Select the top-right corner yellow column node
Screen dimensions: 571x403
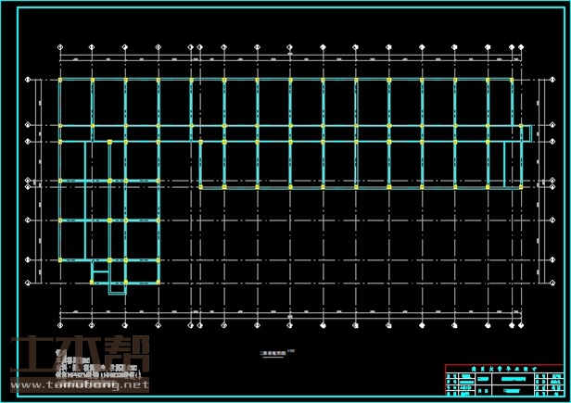click(x=512, y=81)
